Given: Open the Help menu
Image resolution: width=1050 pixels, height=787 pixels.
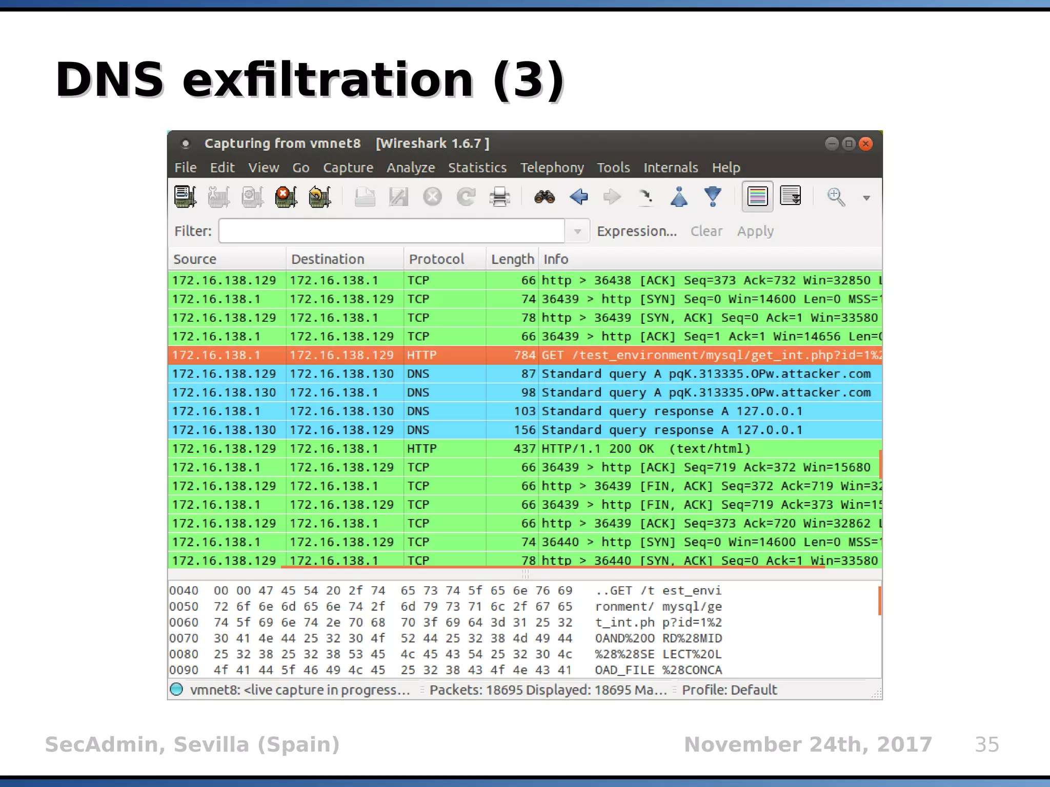Looking at the screenshot, I should 726,168.
